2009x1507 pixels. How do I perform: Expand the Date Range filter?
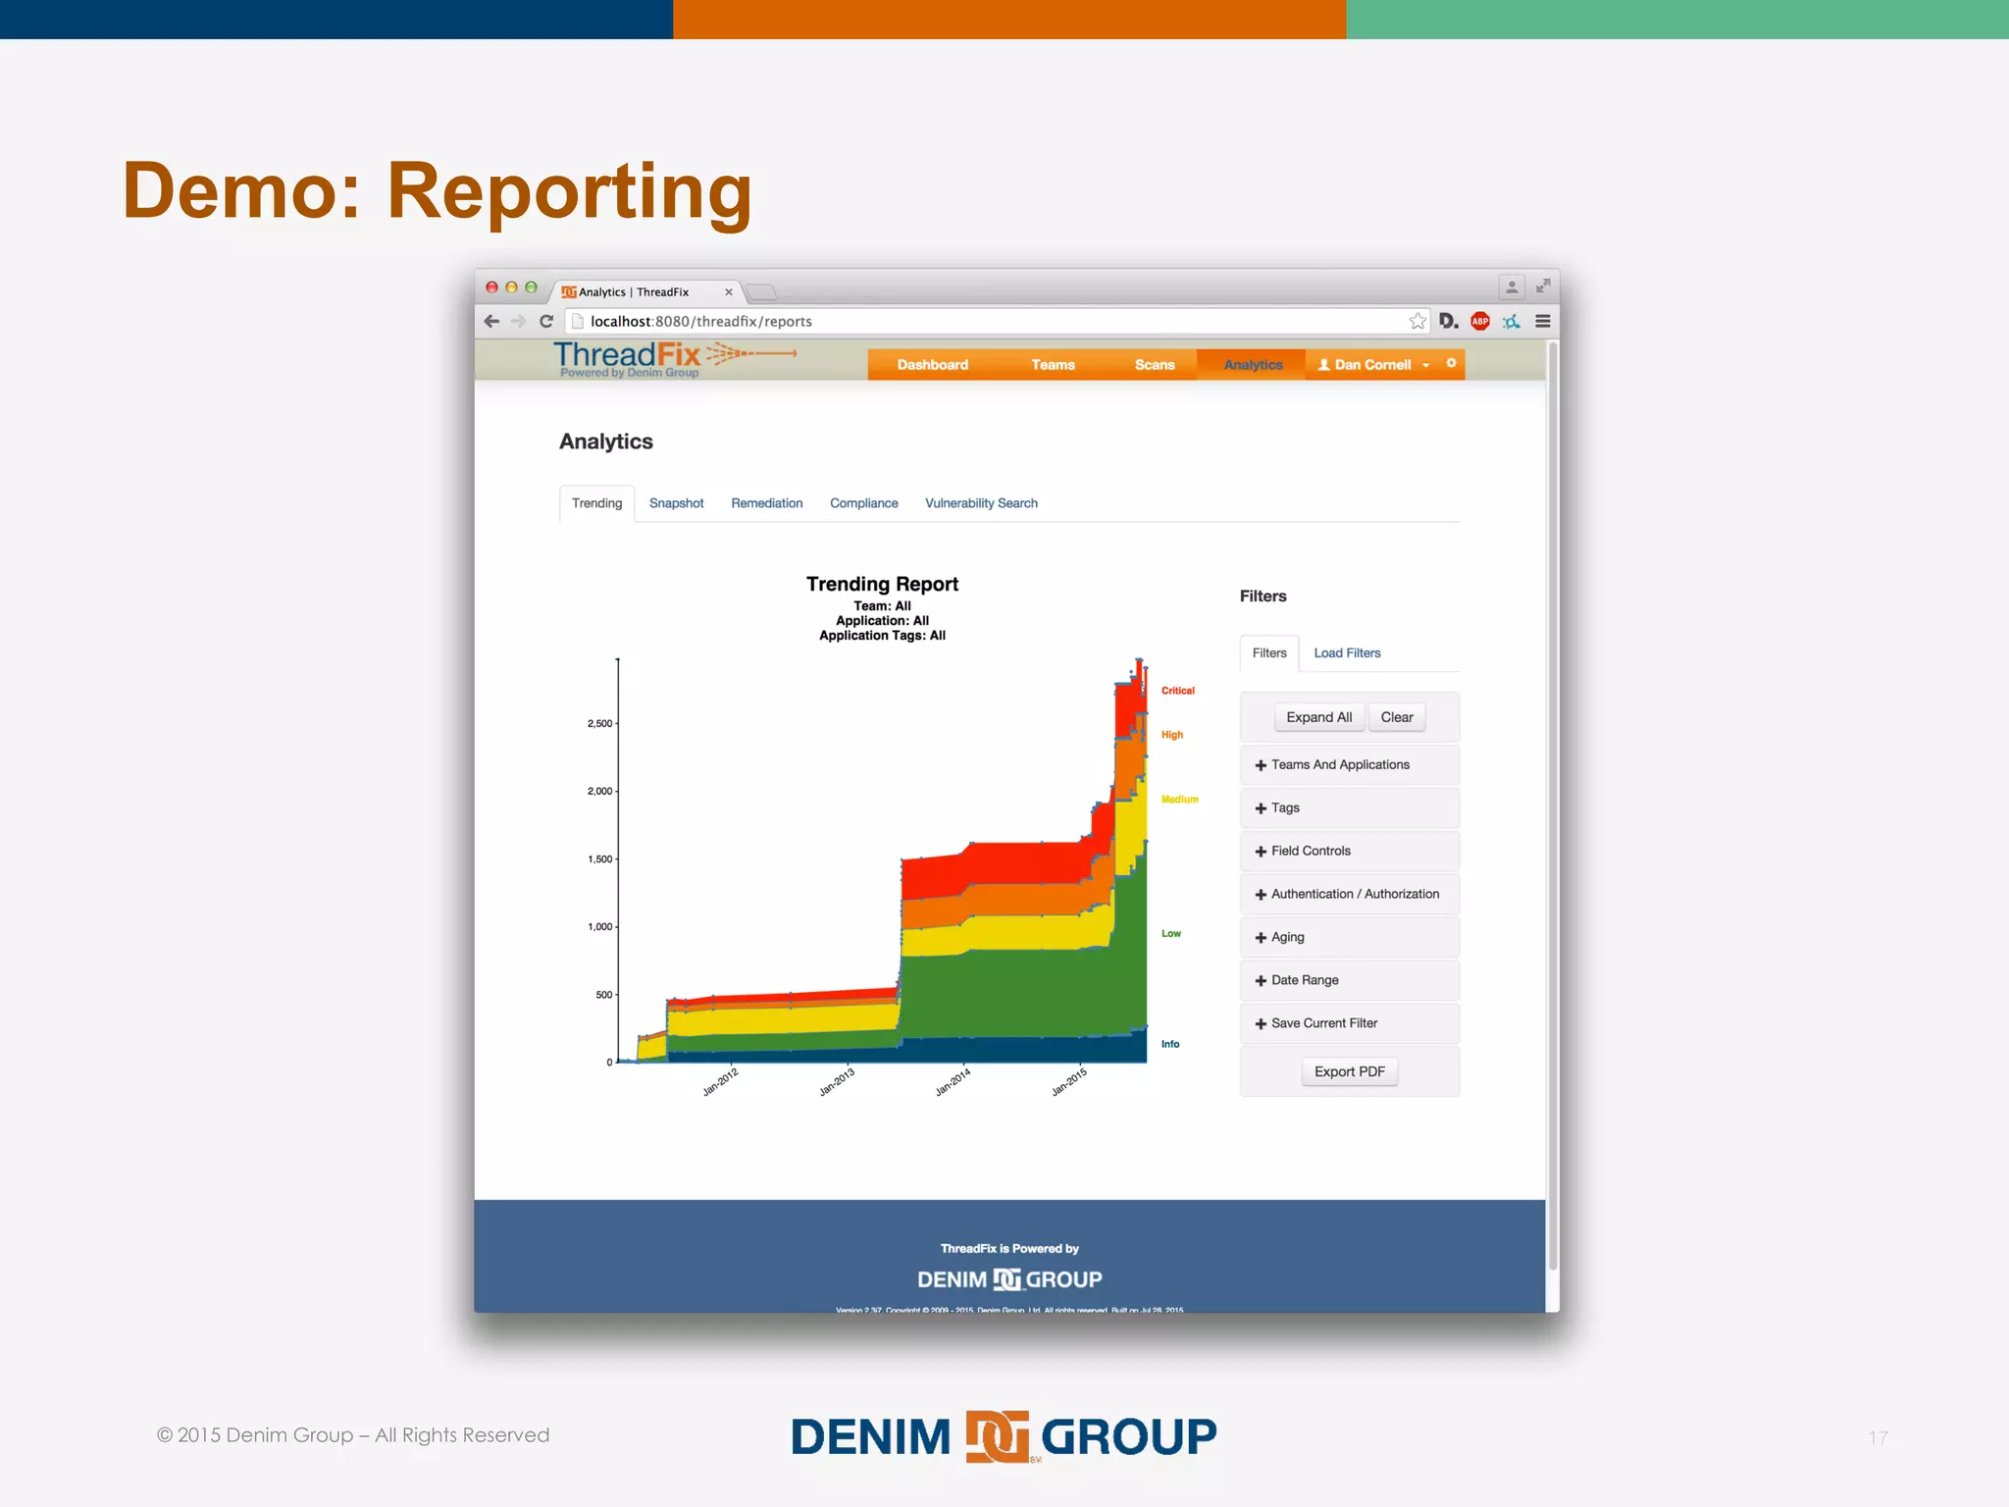click(1350, 980)
